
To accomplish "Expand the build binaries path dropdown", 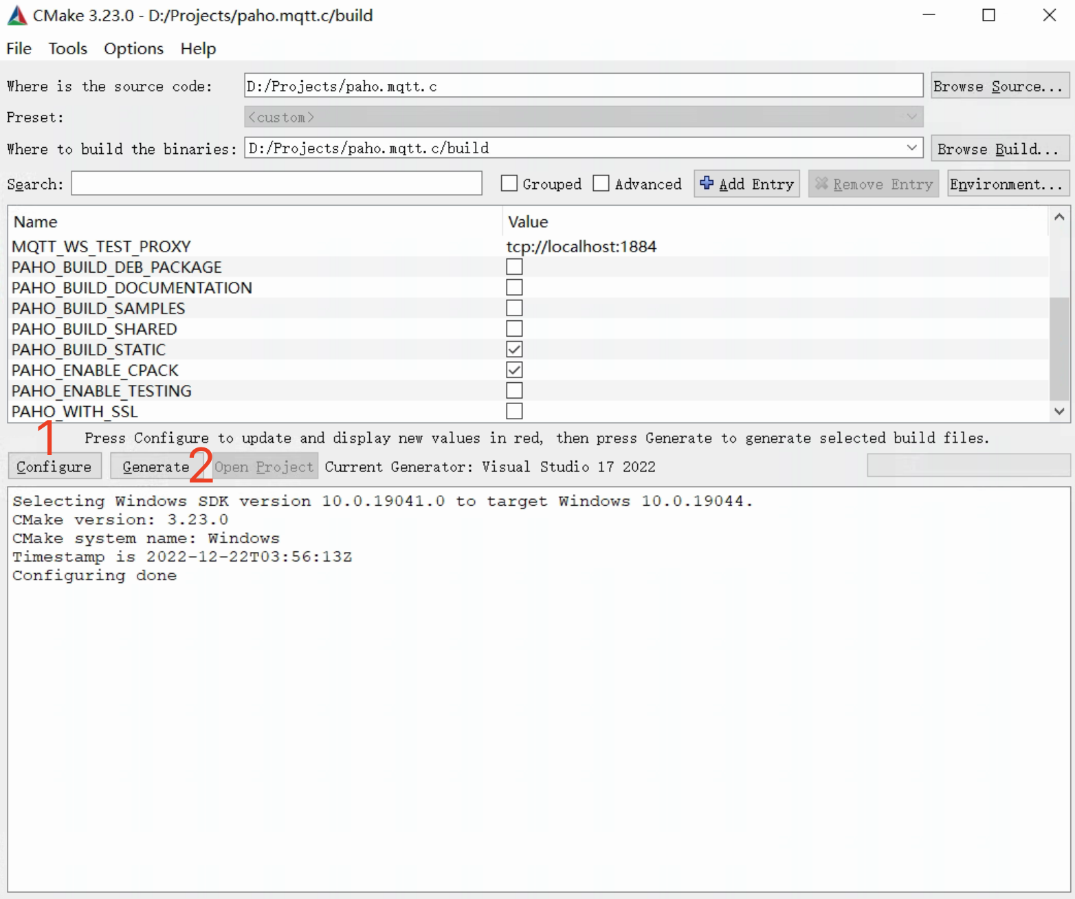I will point(911,148).
